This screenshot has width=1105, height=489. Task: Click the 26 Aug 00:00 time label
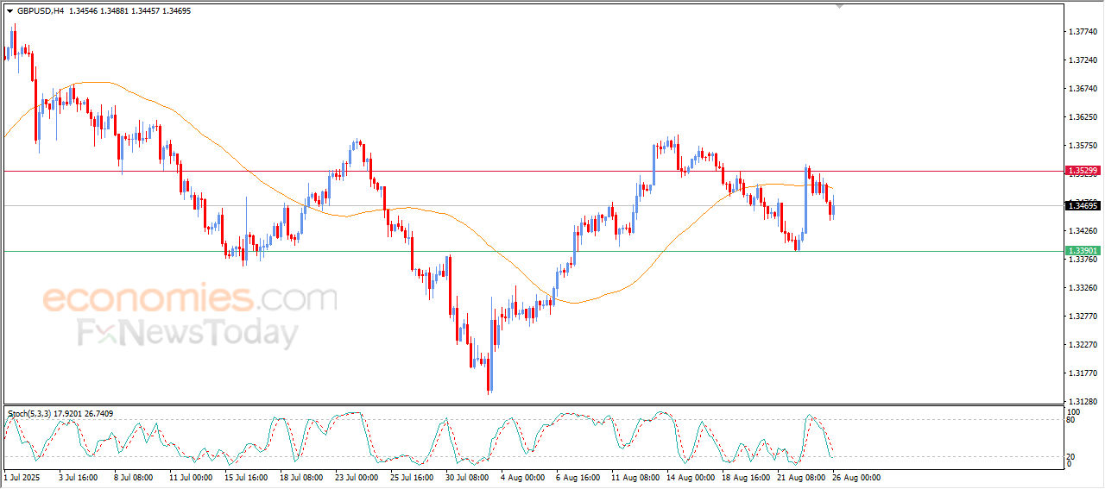pyautogui.click(x=856, y=477)
